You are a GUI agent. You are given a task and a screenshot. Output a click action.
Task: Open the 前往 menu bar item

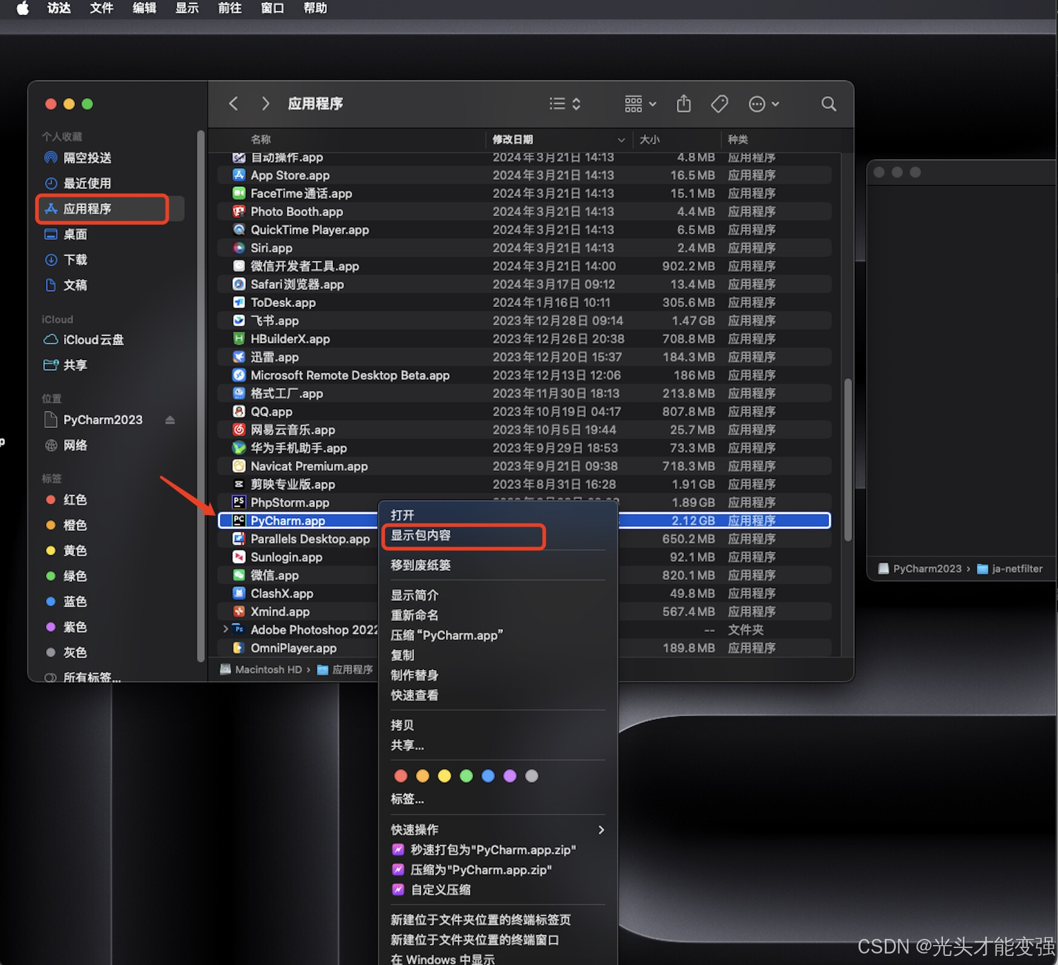pos(230,8)
